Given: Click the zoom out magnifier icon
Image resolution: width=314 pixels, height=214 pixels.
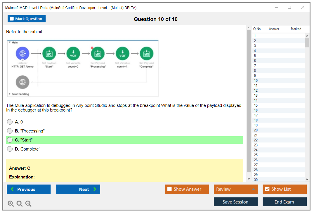Looking at the screenshot, I should 28,204.
